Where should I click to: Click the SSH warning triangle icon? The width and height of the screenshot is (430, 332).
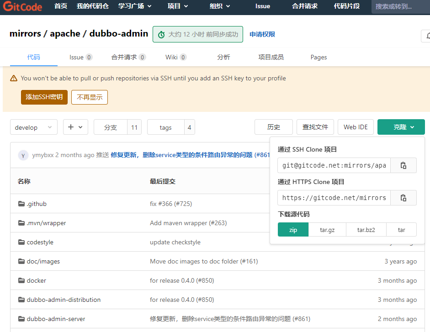(14, 78)
